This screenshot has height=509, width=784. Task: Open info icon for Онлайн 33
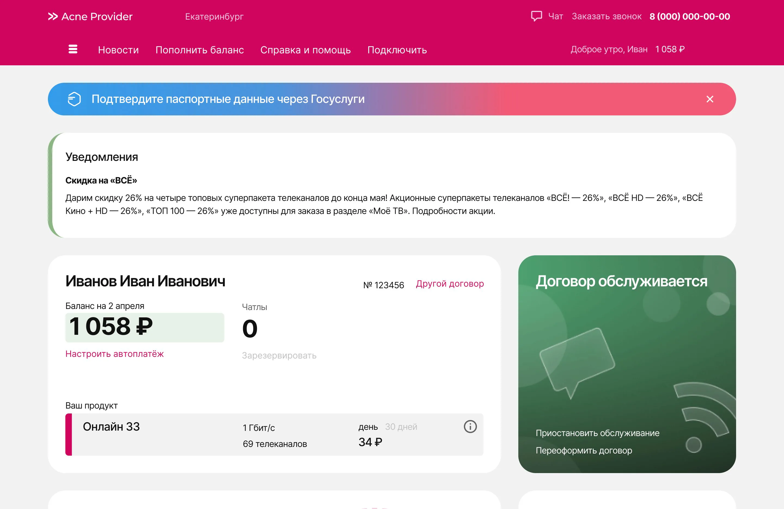(x=470, y=427)
